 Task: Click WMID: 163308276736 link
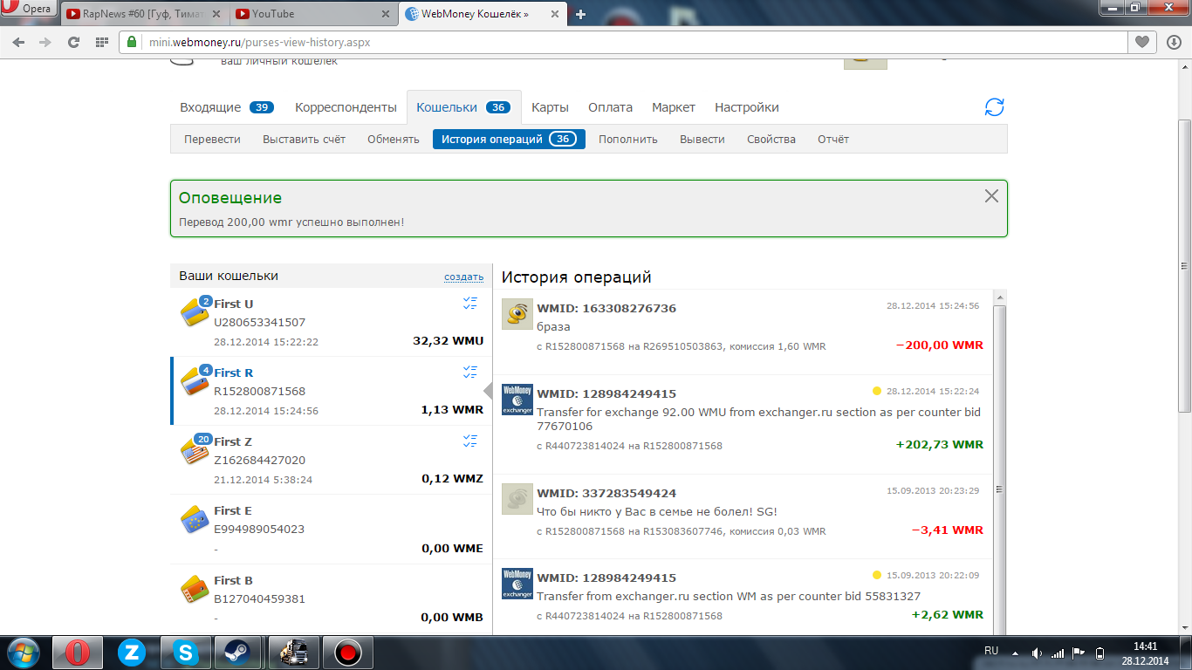pyautogui.click(x=606, y=308)
